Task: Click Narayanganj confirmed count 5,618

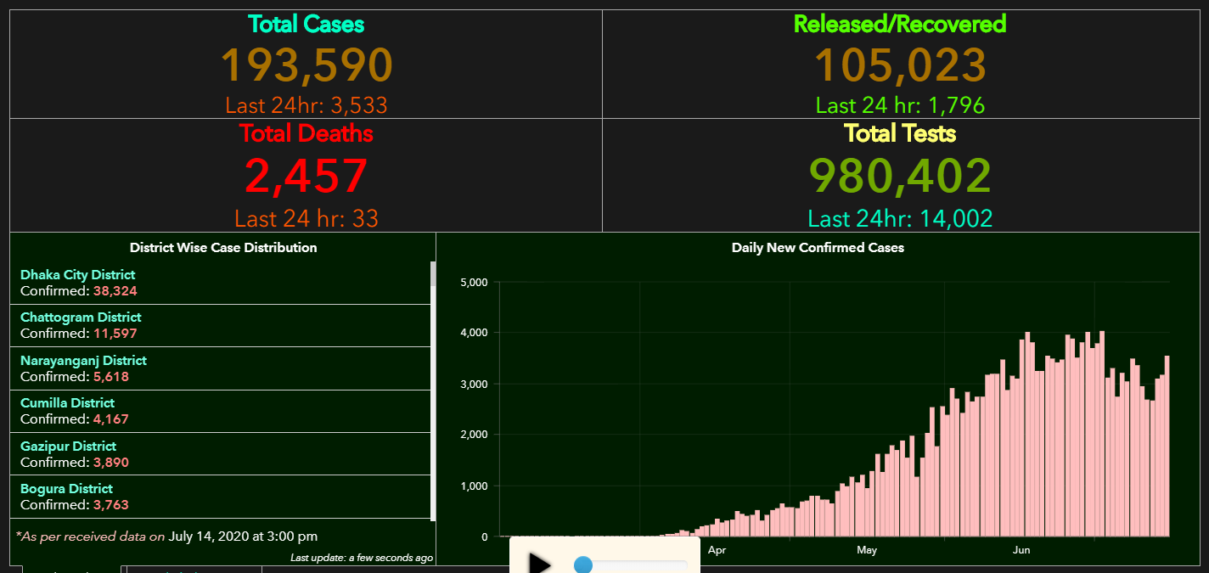Action: pyautogui.click(x=111, y=376)
